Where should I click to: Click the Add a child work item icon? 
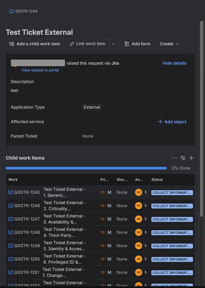pos(11,44)
